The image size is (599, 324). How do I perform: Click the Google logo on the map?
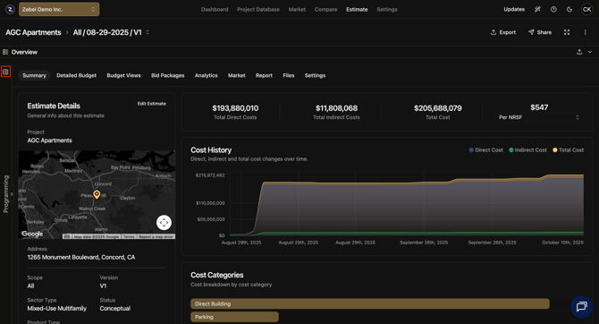(32, 234)
